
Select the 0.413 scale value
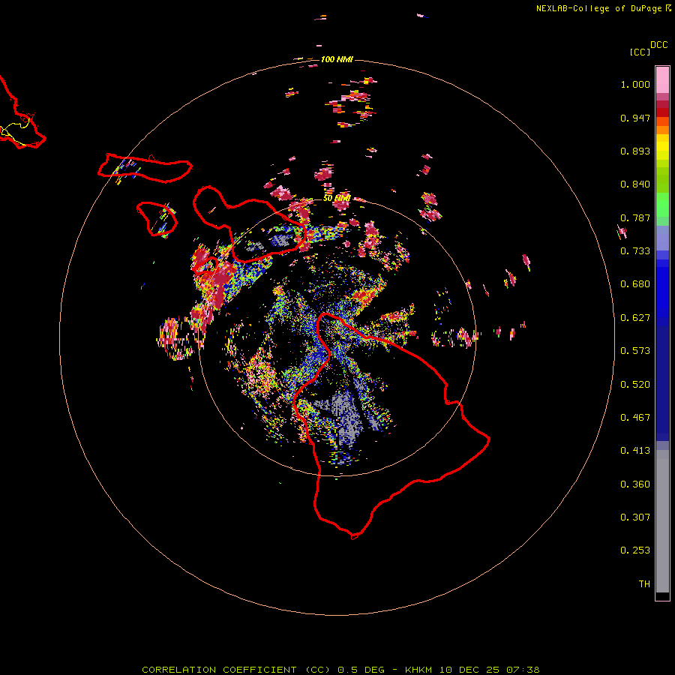coord(635,451)
